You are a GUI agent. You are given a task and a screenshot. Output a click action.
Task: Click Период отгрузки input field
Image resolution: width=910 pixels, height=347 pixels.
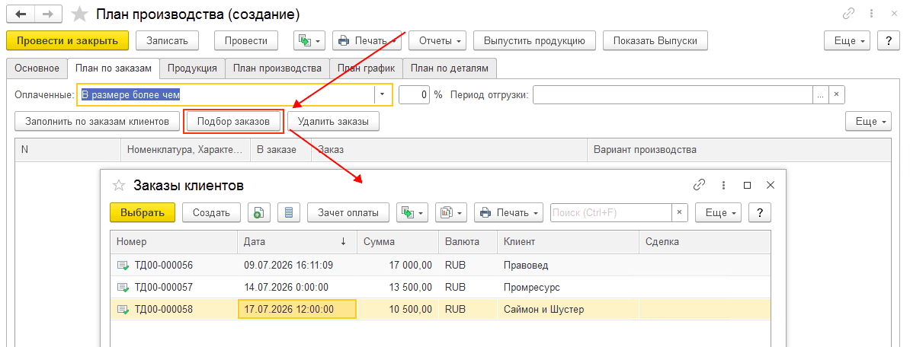[x=673, y=94]
